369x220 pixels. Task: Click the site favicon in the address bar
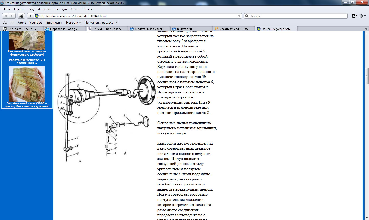pos(37,16)
